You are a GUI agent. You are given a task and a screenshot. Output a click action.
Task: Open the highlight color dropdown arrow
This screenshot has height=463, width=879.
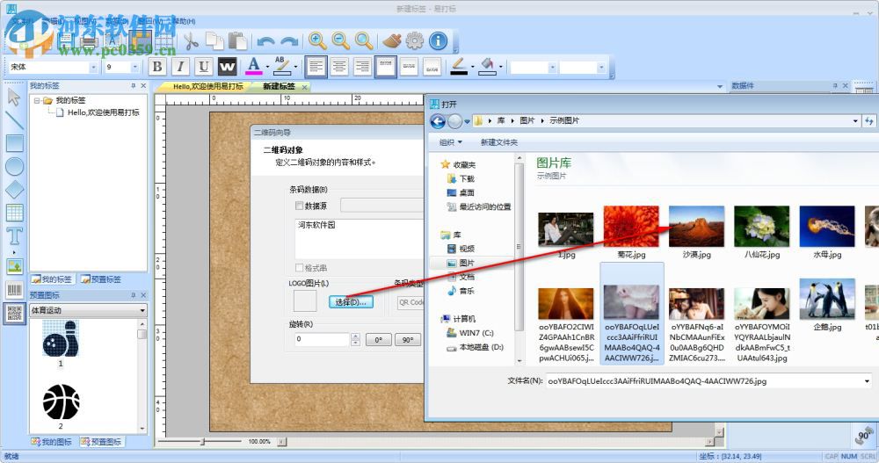tap(294, 68)
